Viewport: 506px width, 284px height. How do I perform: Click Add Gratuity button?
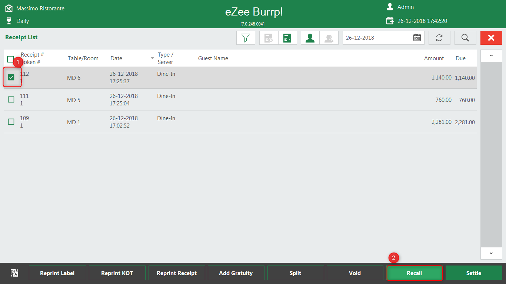pyautogui.click(x=236, y=273)
